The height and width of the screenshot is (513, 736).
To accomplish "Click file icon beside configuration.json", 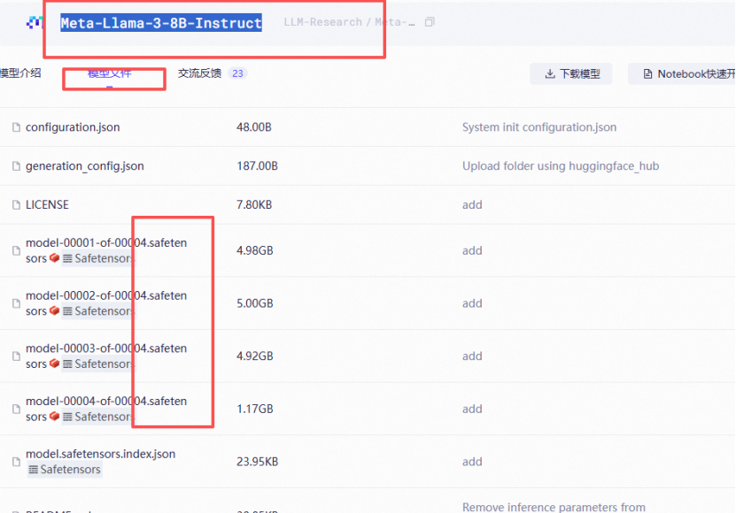I will (x=17, y=127).
